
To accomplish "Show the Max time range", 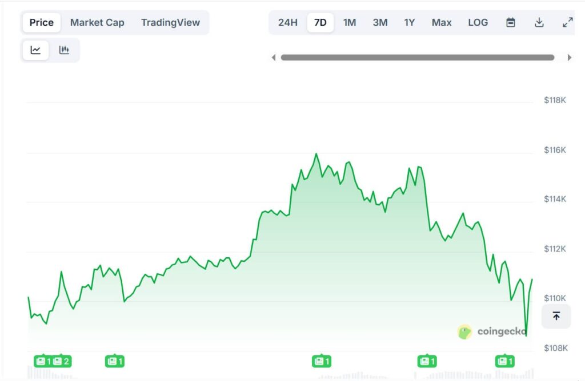I will pyautogui.click(x=442, y=23).
